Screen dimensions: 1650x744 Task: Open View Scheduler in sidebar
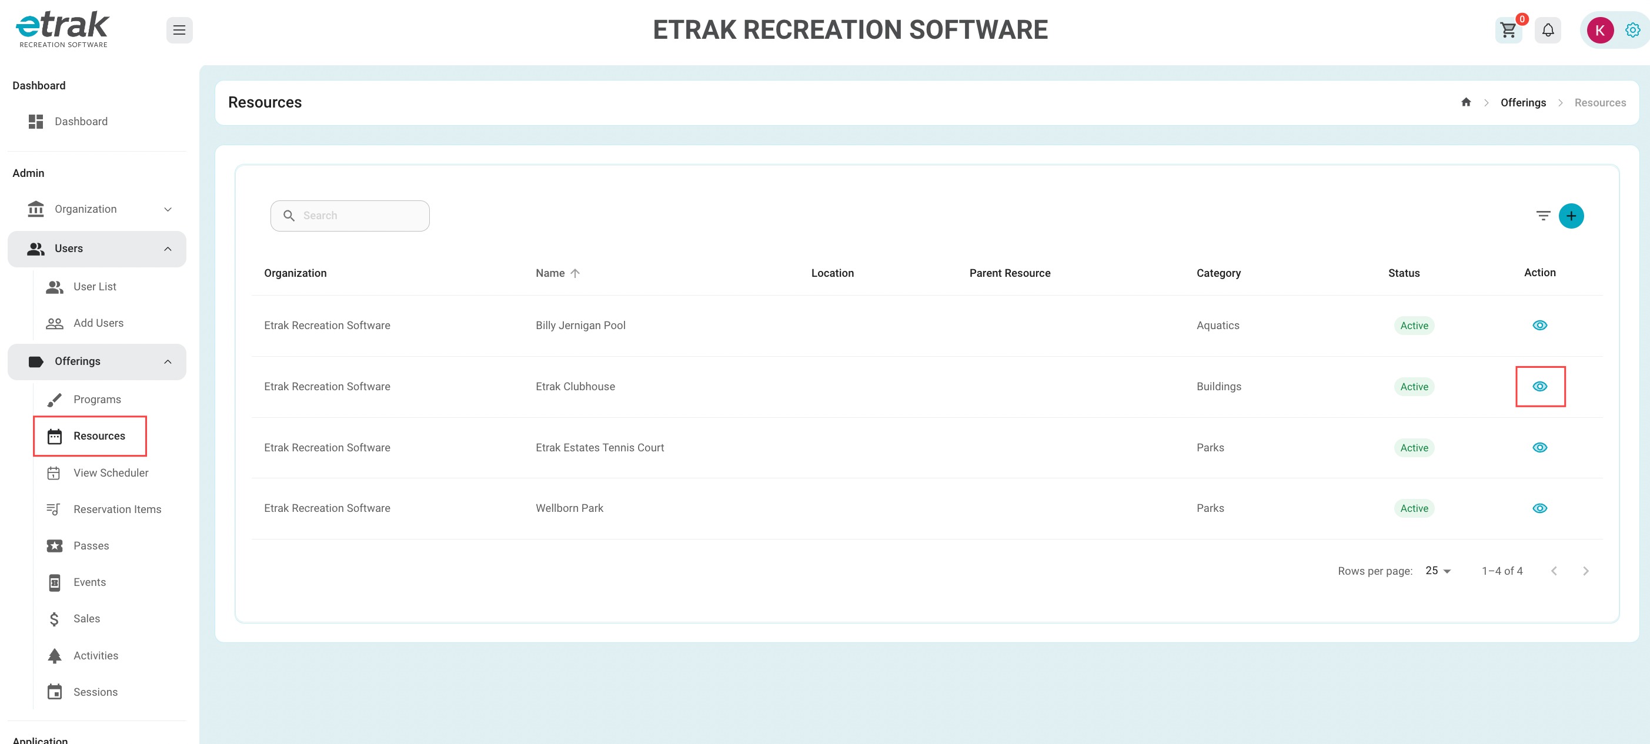[111, 473]
